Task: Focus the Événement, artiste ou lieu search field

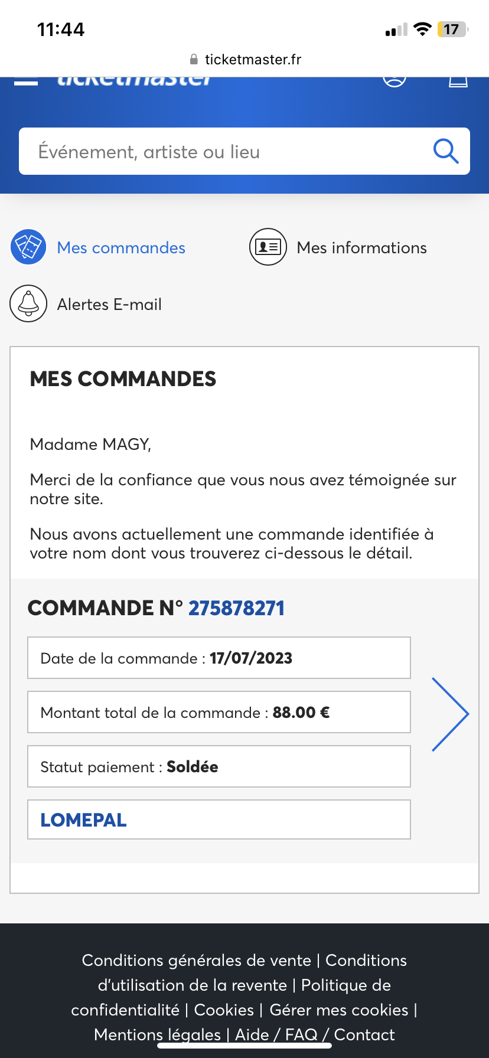Action: [x=224, y=152]
